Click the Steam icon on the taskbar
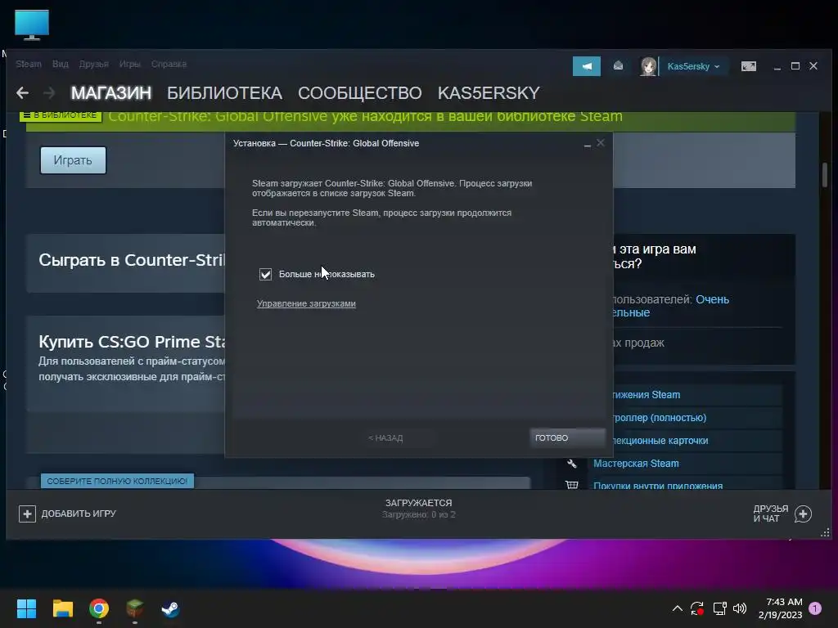 (x=170, y=608)
